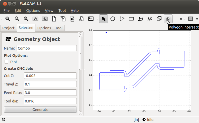Expand the far-right grid toolbar overflow chevron

[197, 19]
